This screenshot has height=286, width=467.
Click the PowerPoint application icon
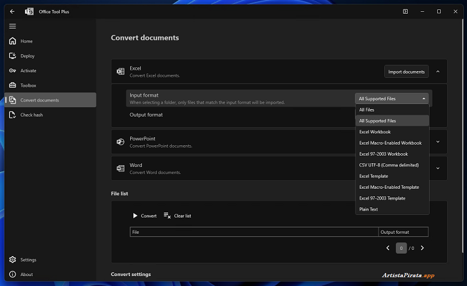point(121,142)
